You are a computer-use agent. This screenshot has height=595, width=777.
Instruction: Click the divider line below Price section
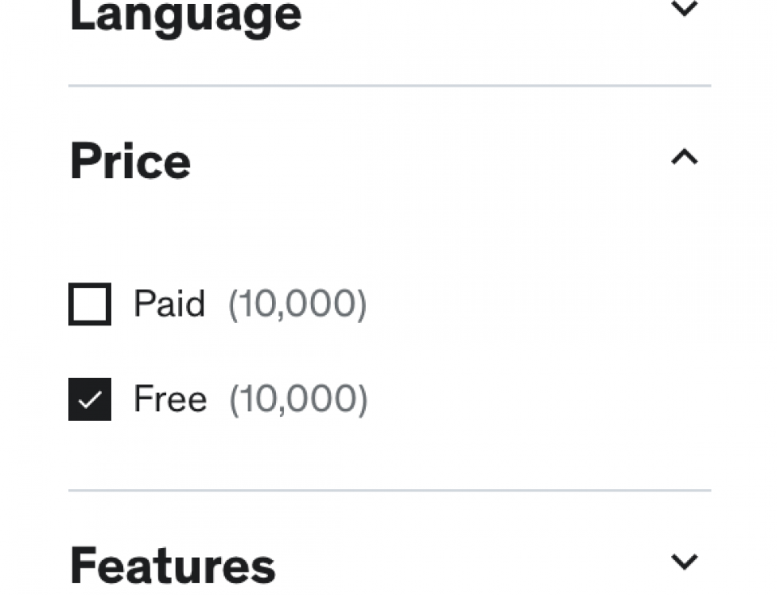(x=388, y=489)
